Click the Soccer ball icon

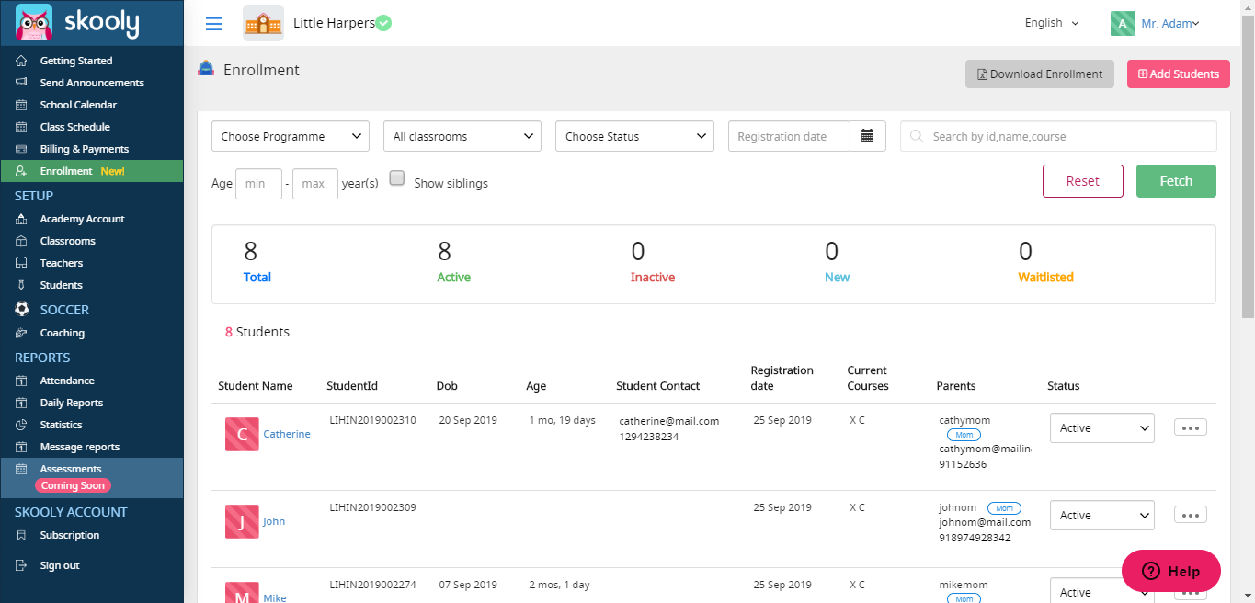click(x=22, y=310)
